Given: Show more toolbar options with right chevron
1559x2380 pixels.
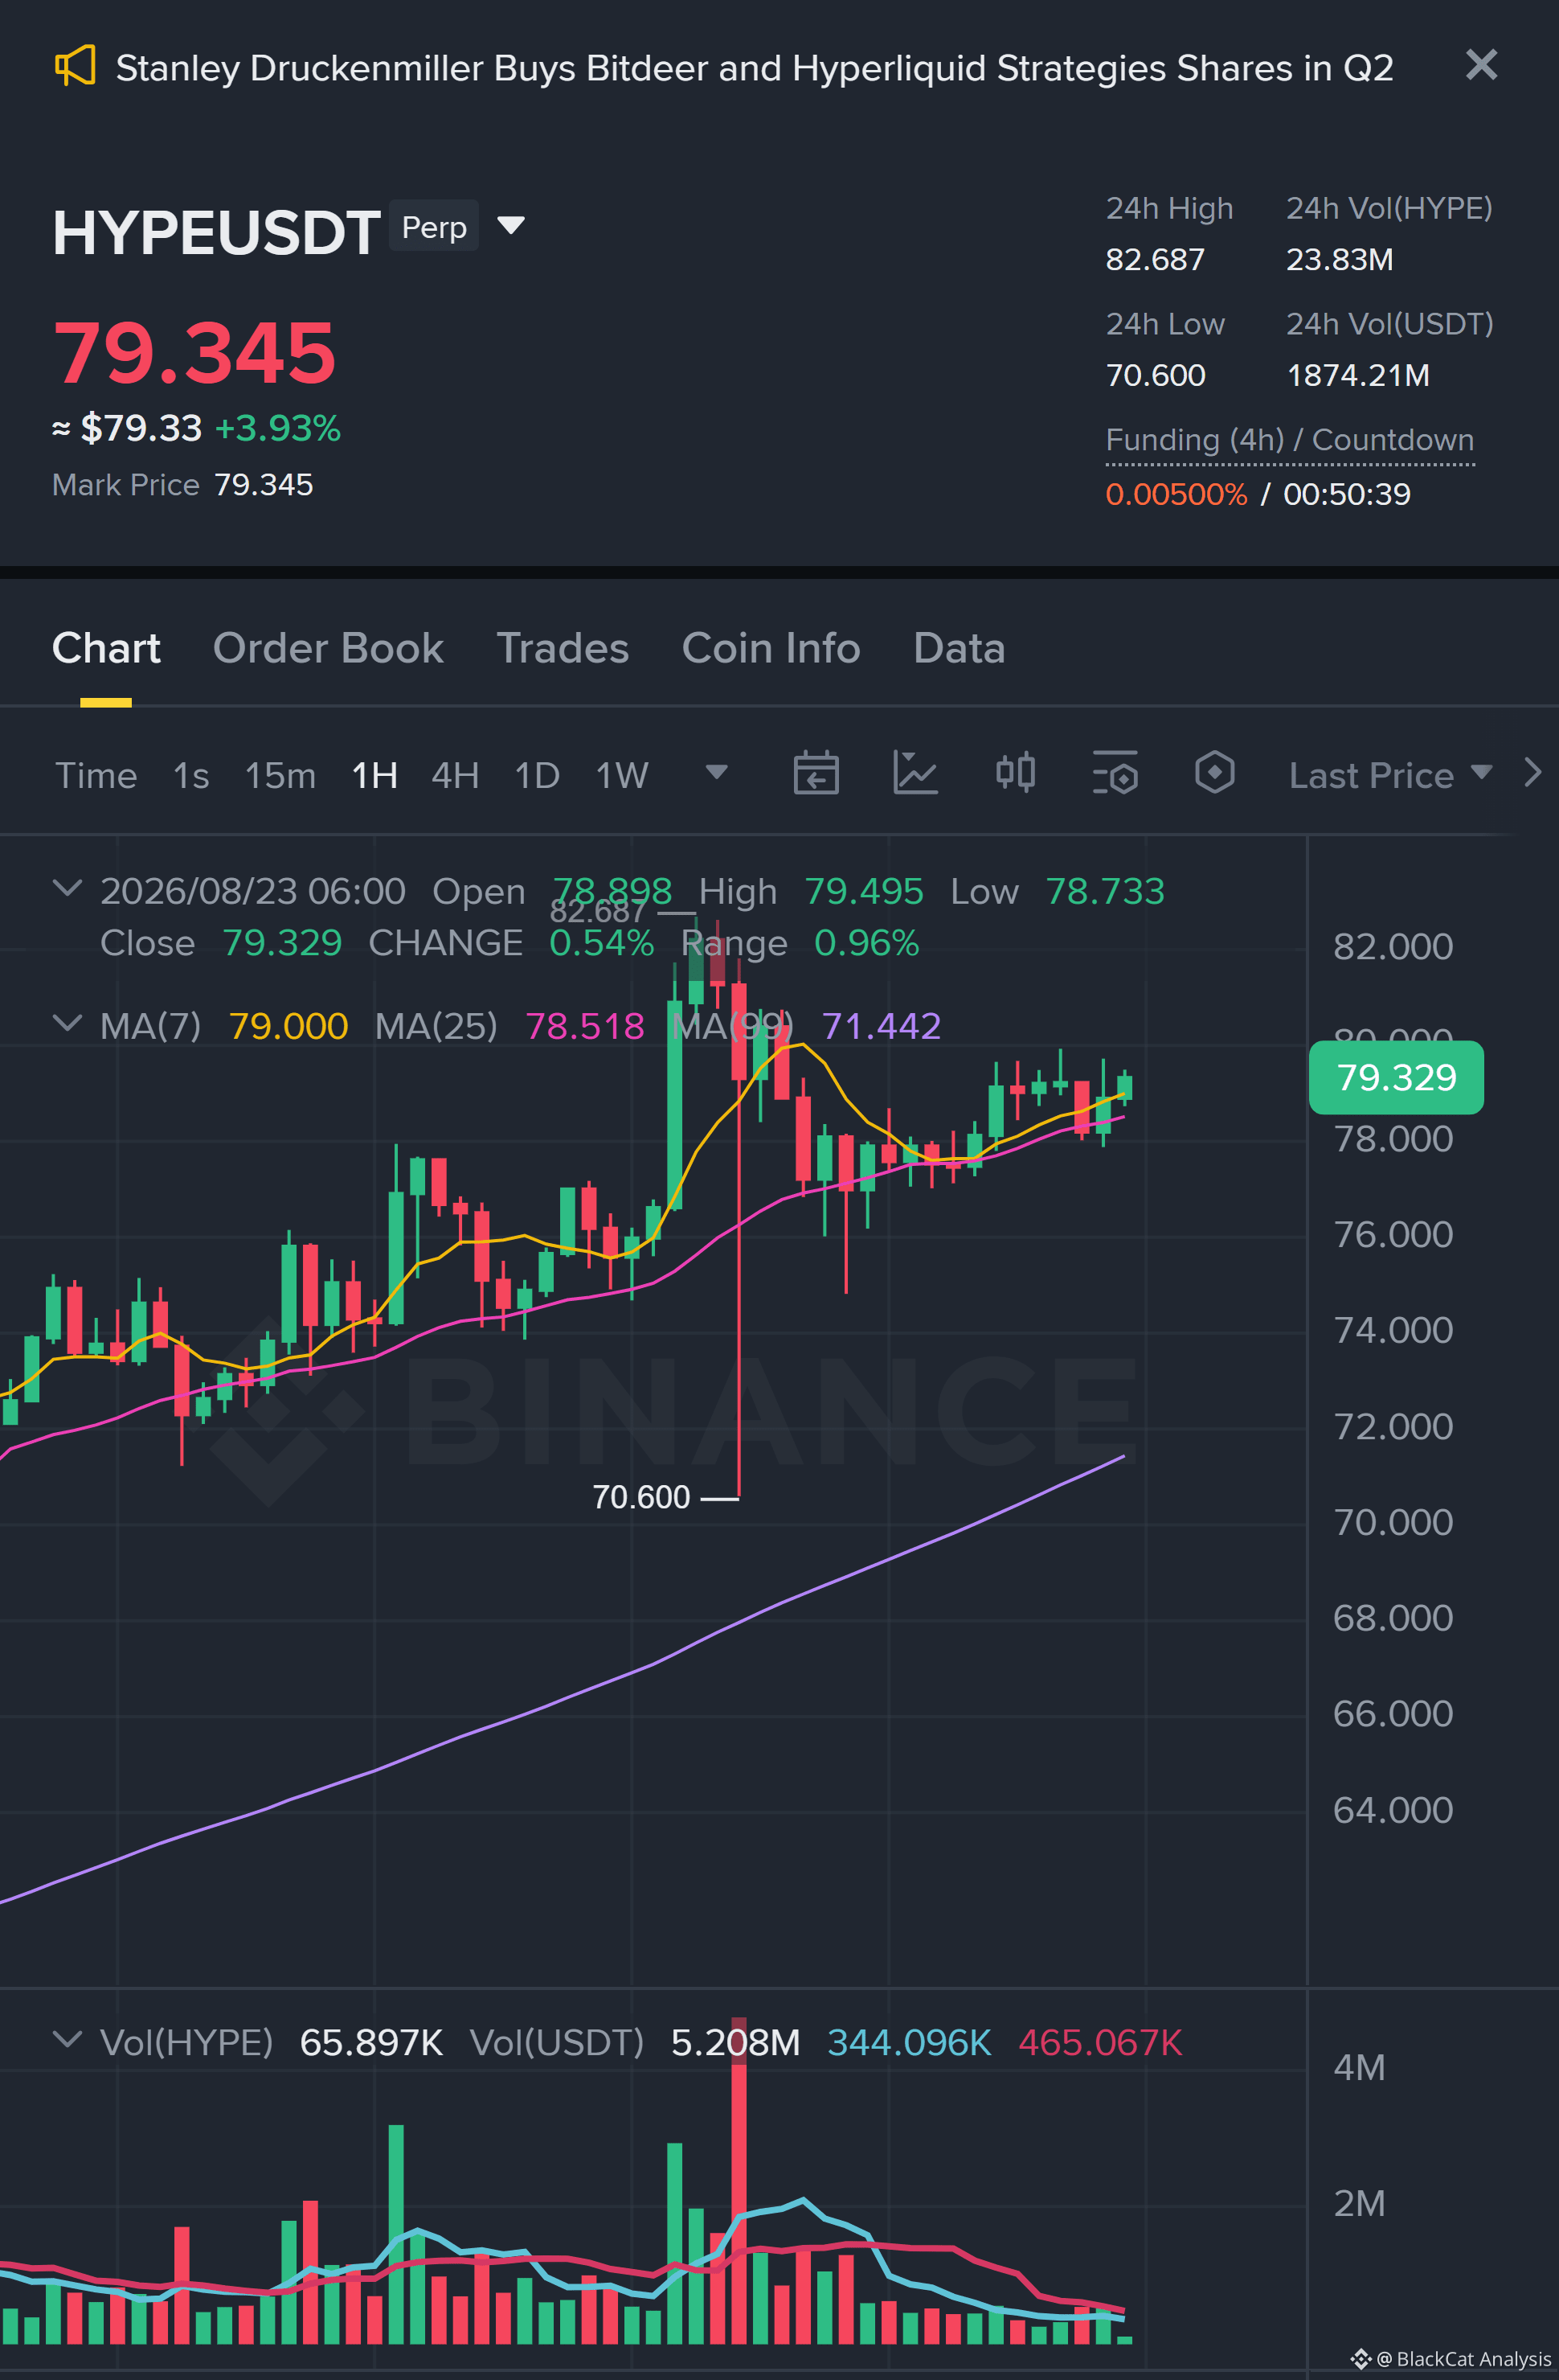Looking at the screenshot, I should pyautogui.click(x=1532, y=773).
